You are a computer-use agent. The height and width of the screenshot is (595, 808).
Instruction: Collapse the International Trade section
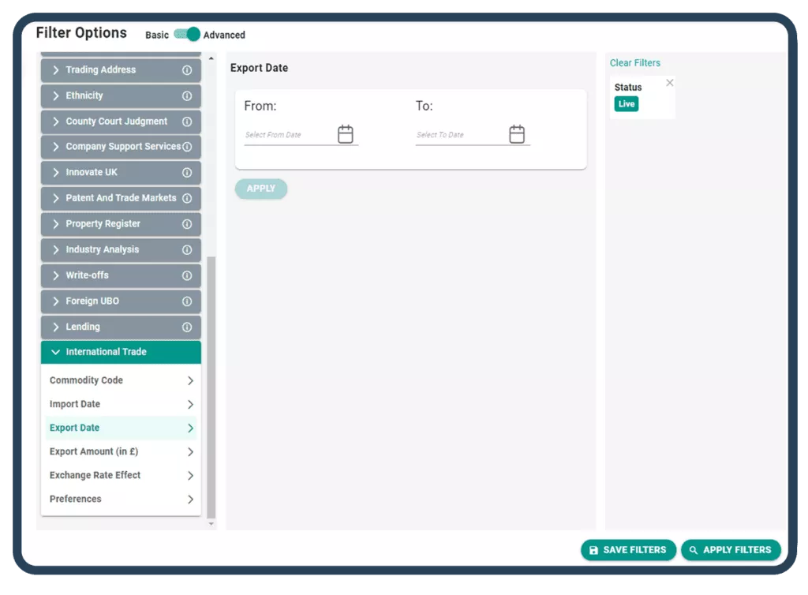(121, 353)
